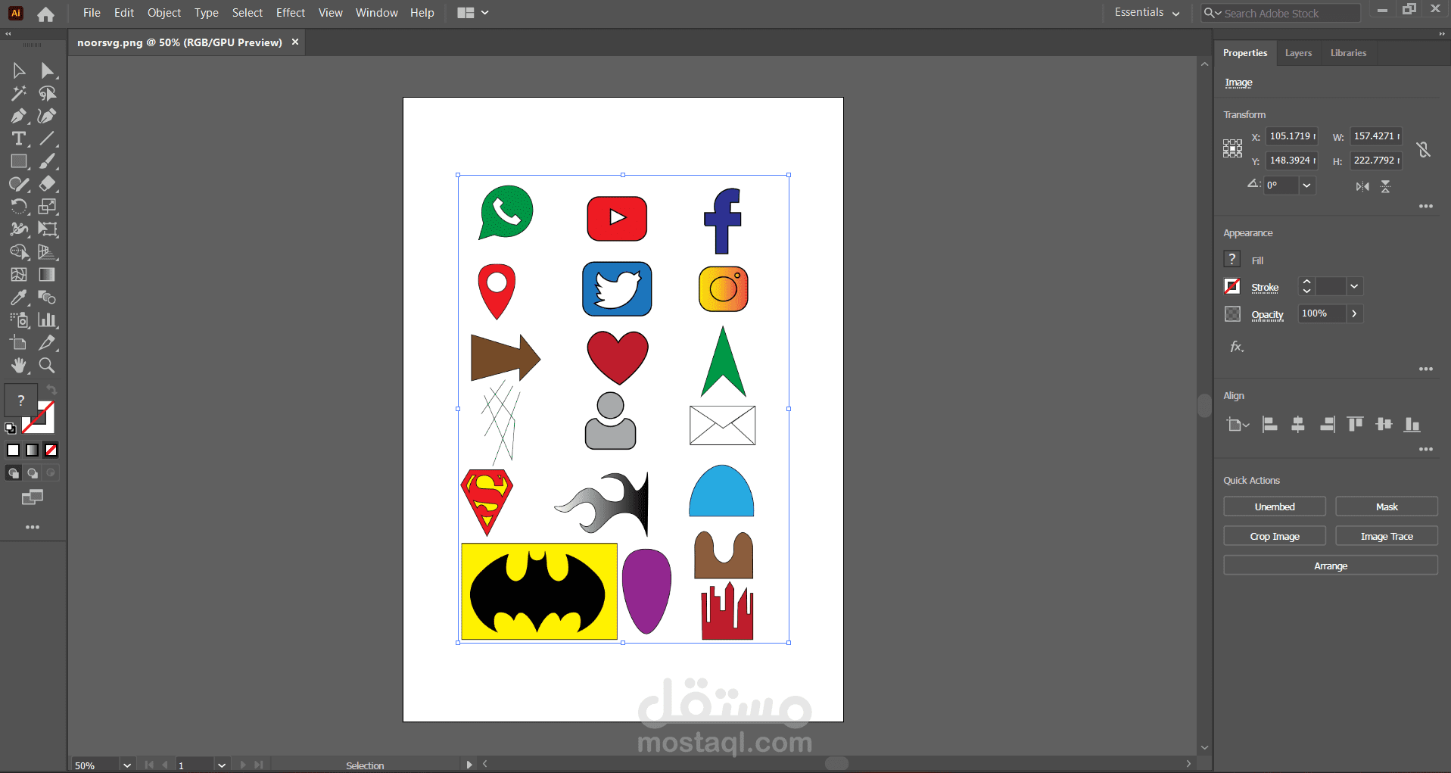Select the Gradient tool
This screenshot has height=773, width=1451.
point(47,275)
